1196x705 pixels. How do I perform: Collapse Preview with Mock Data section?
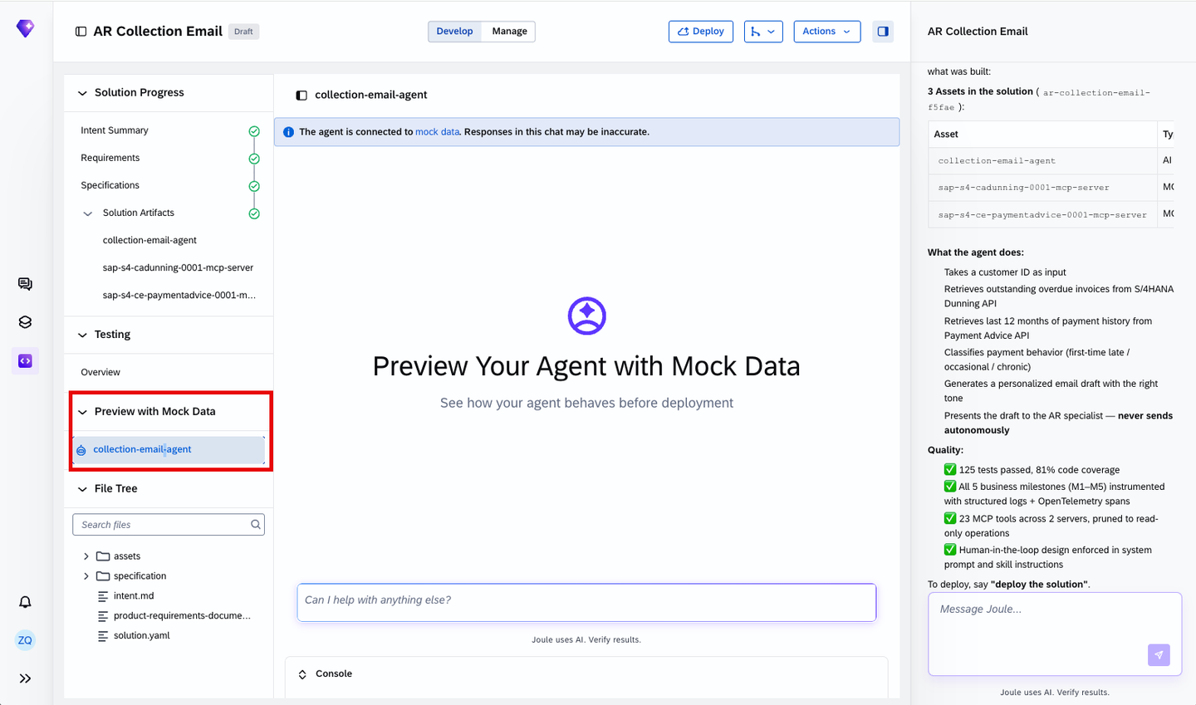point(82,412)
